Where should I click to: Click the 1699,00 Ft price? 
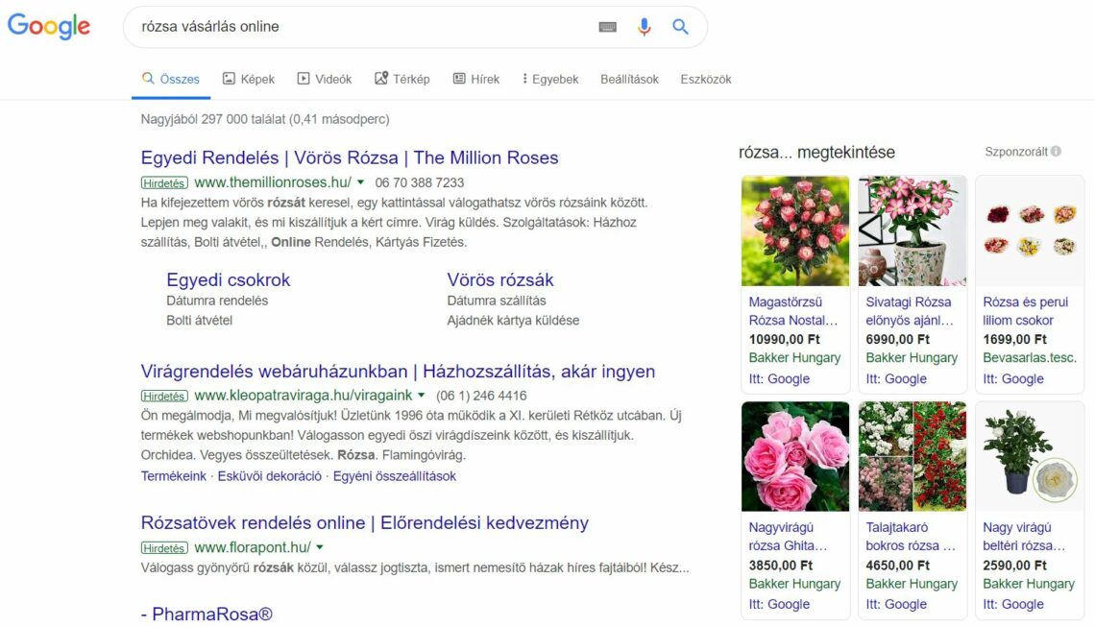coord(1014,339)
